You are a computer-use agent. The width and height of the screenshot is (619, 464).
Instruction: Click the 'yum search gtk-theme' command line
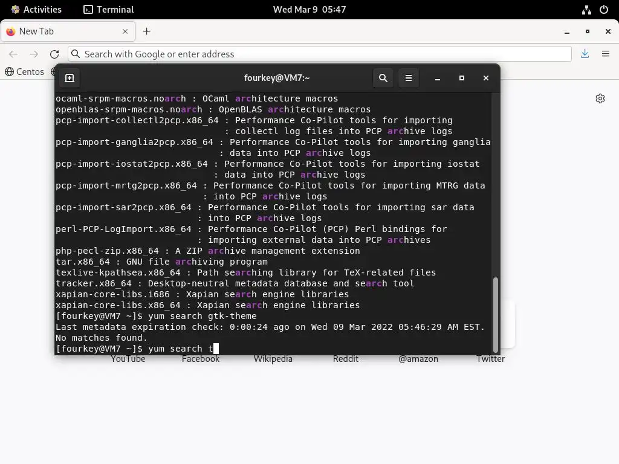point(156,316)
